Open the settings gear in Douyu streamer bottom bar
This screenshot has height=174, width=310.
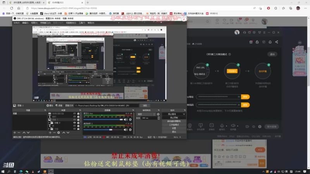coord(260,127)
